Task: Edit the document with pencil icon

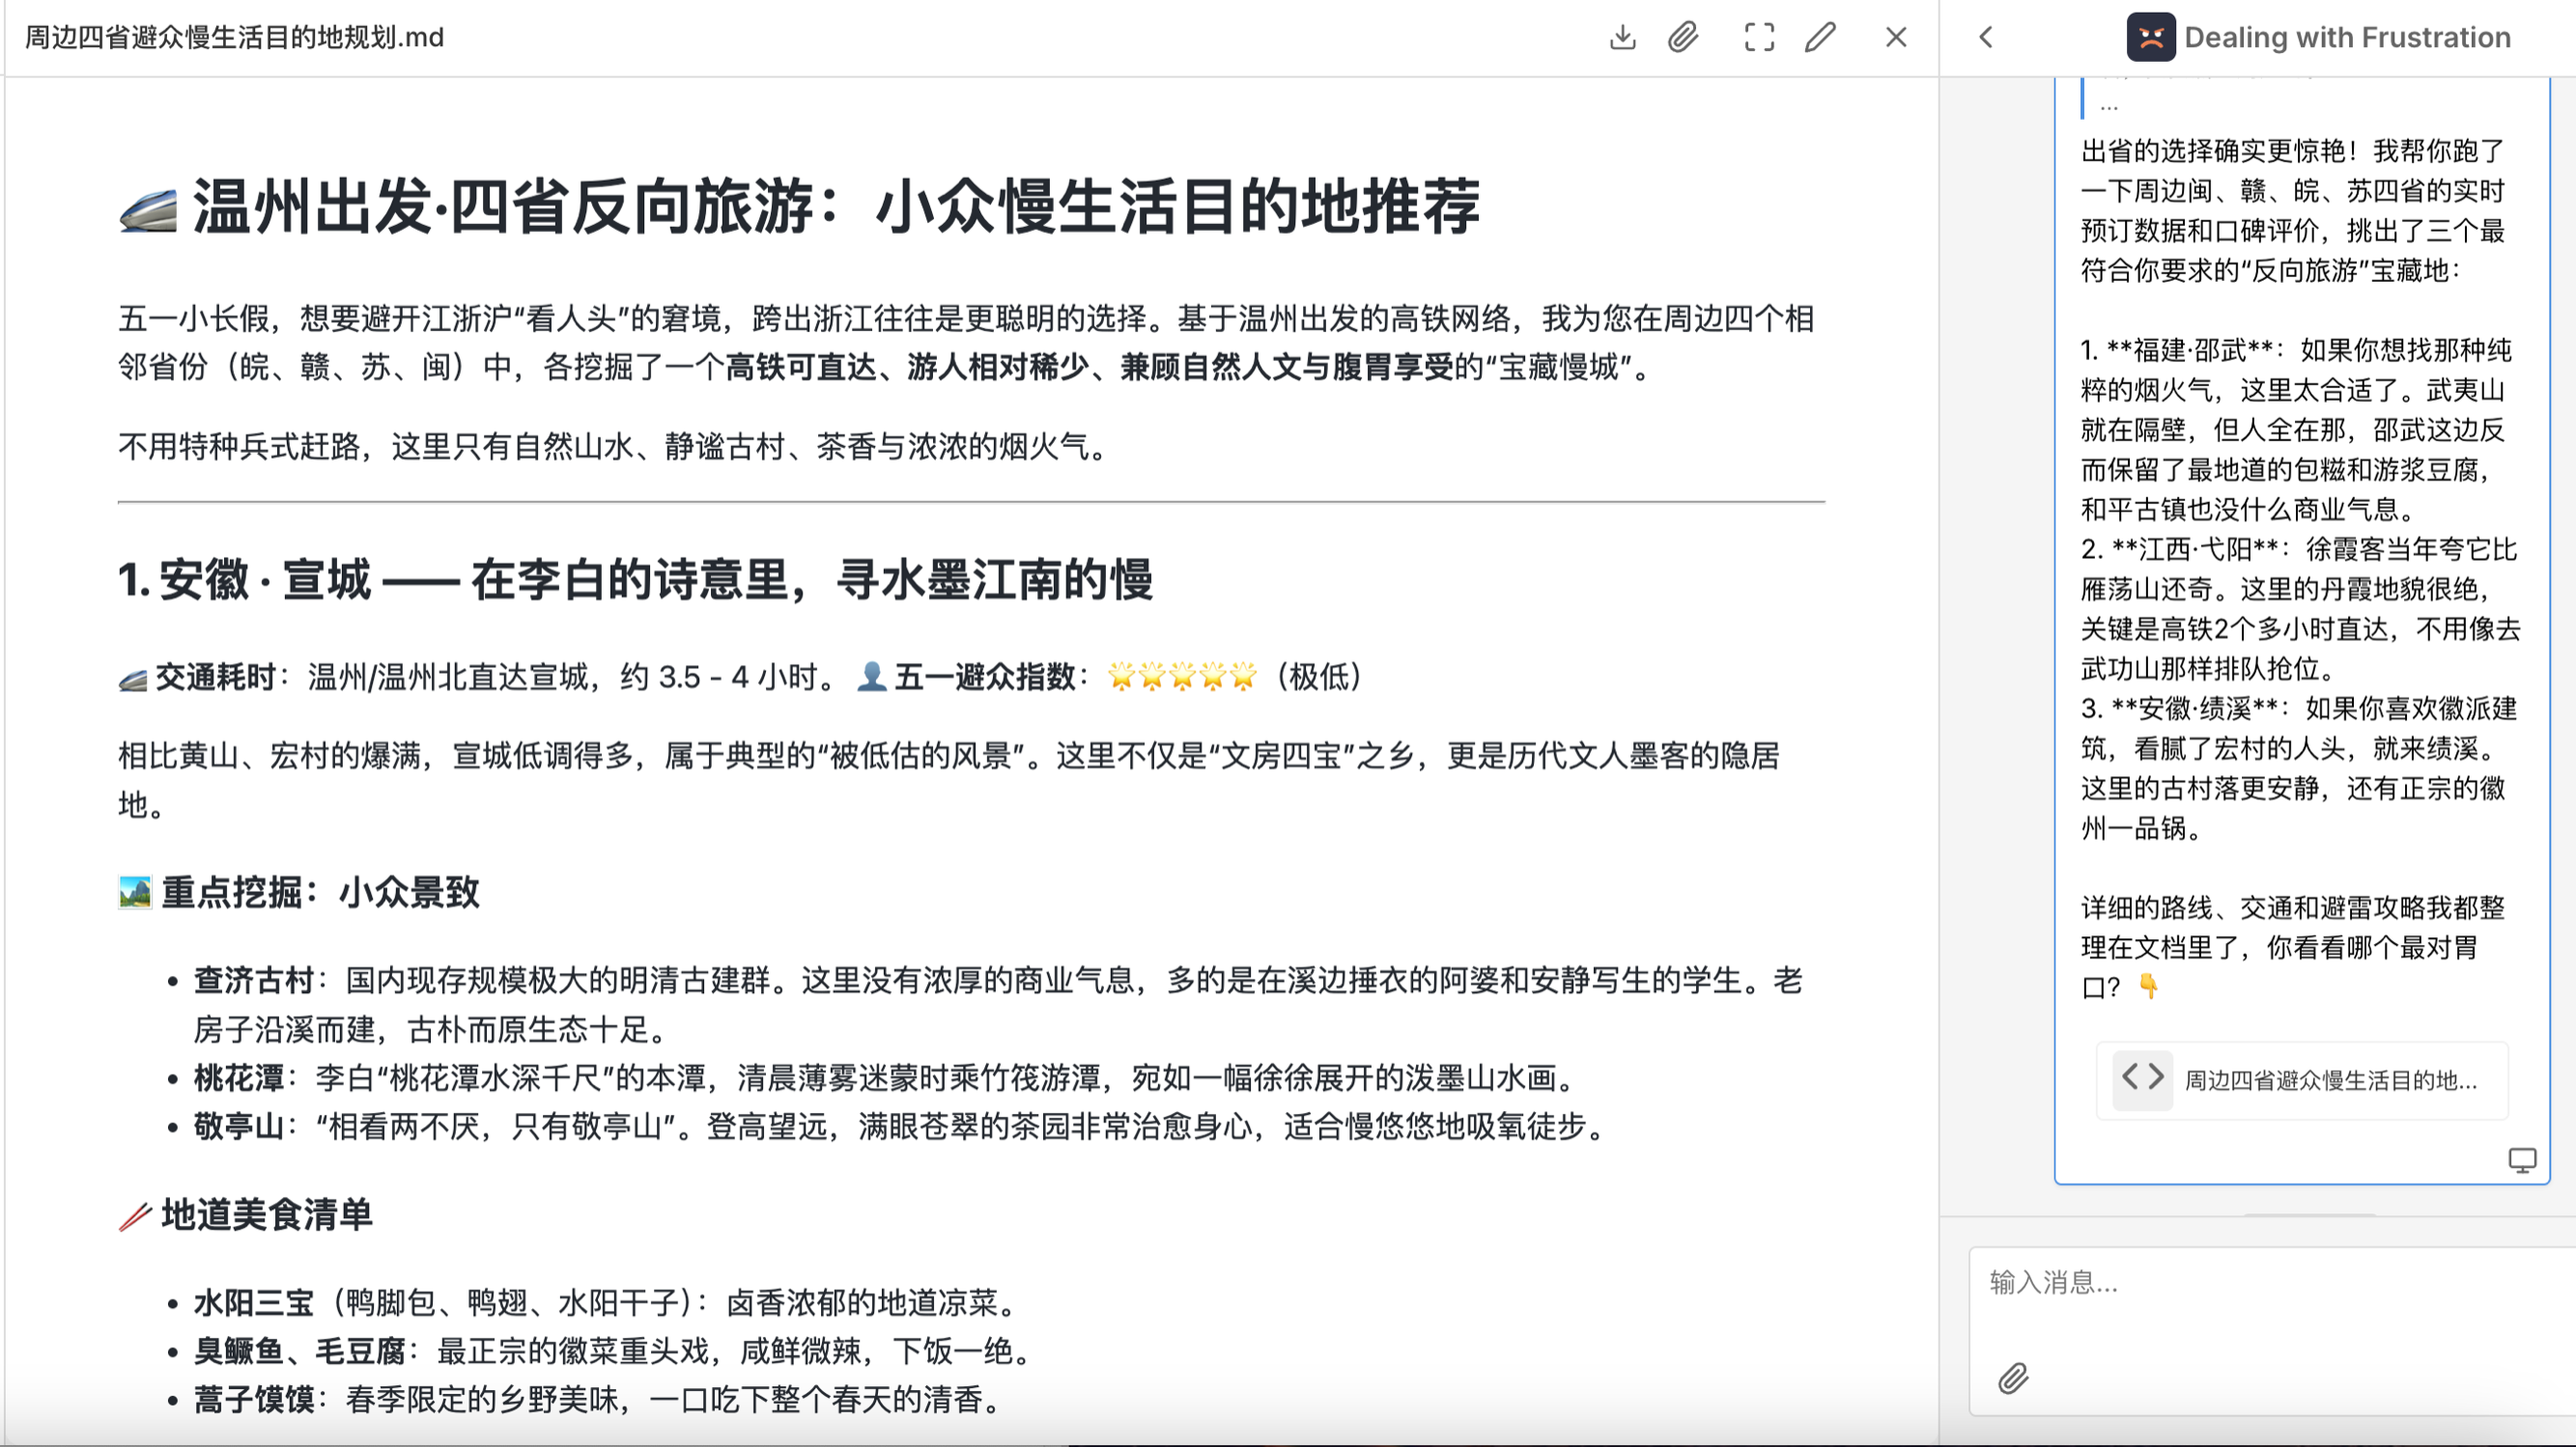Action: (x=1820, y=37)
